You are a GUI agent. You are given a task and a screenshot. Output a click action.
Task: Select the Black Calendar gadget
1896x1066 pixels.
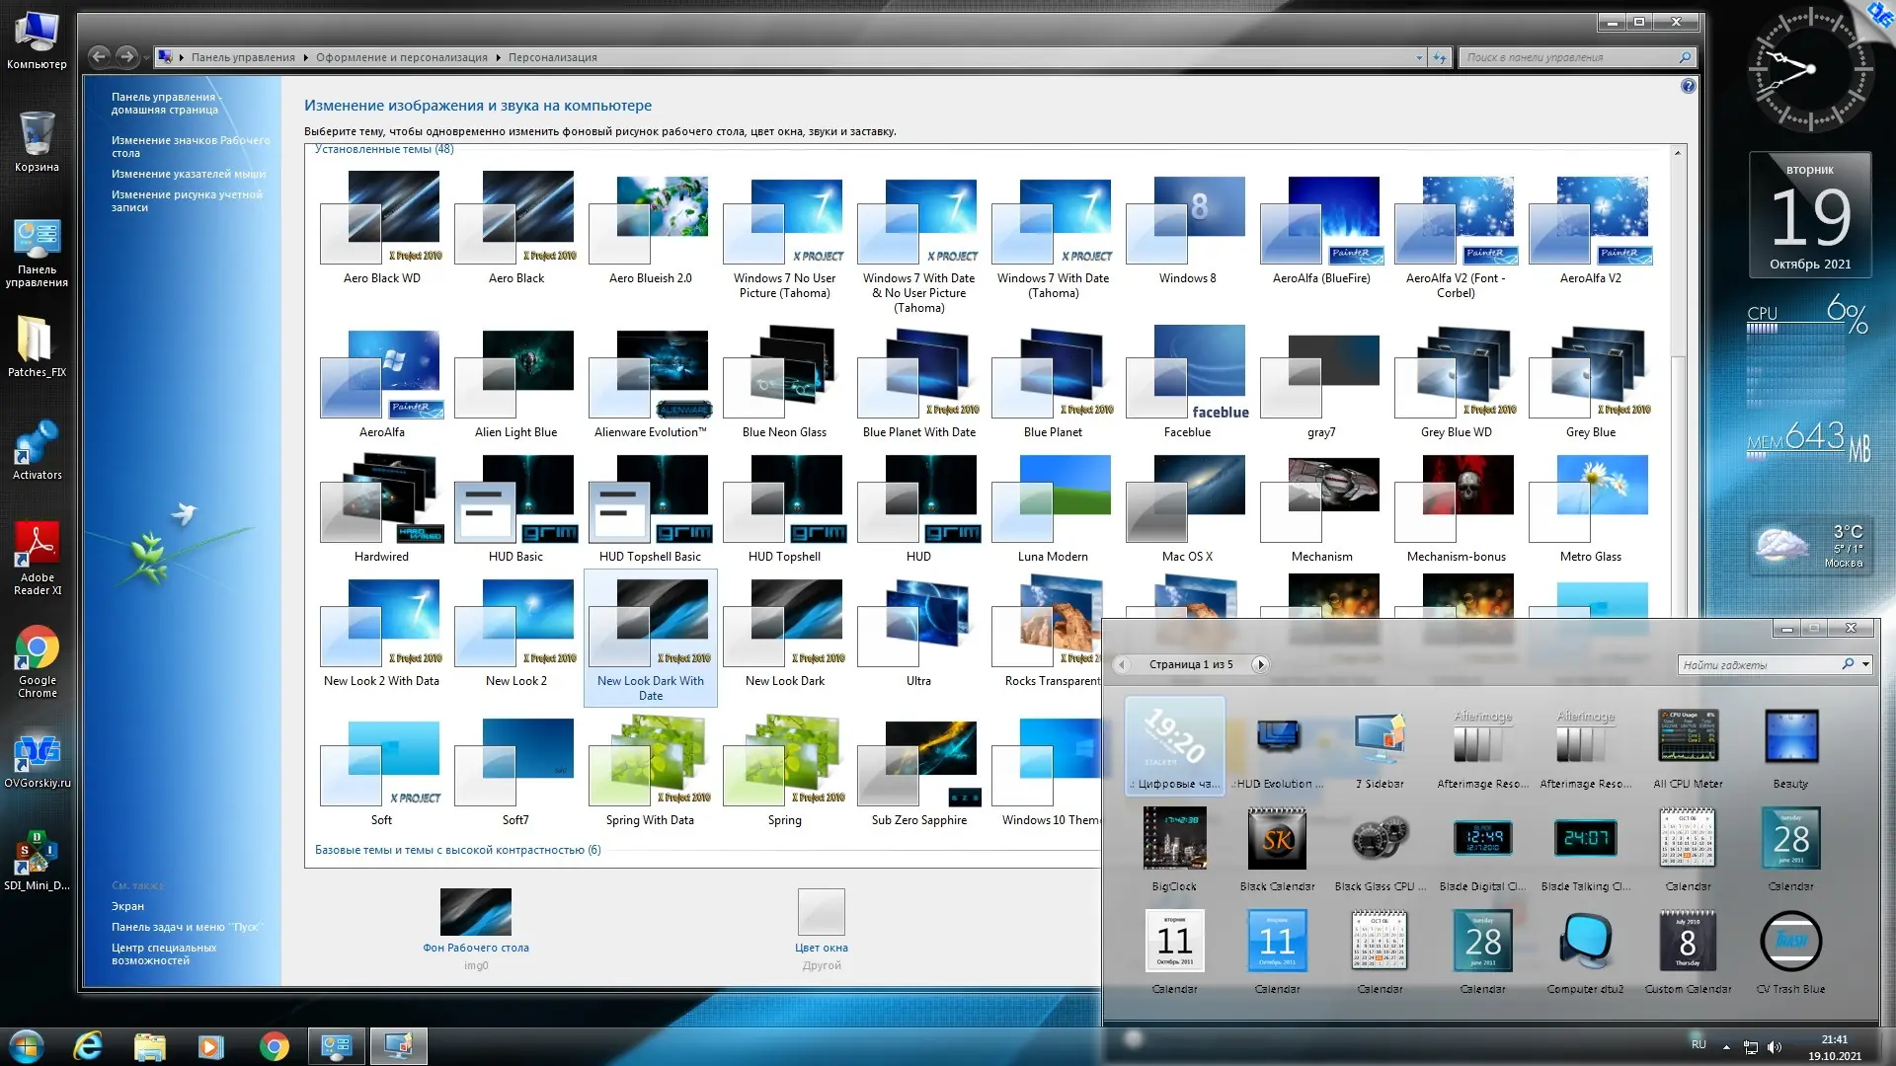tap(1277, 840)
